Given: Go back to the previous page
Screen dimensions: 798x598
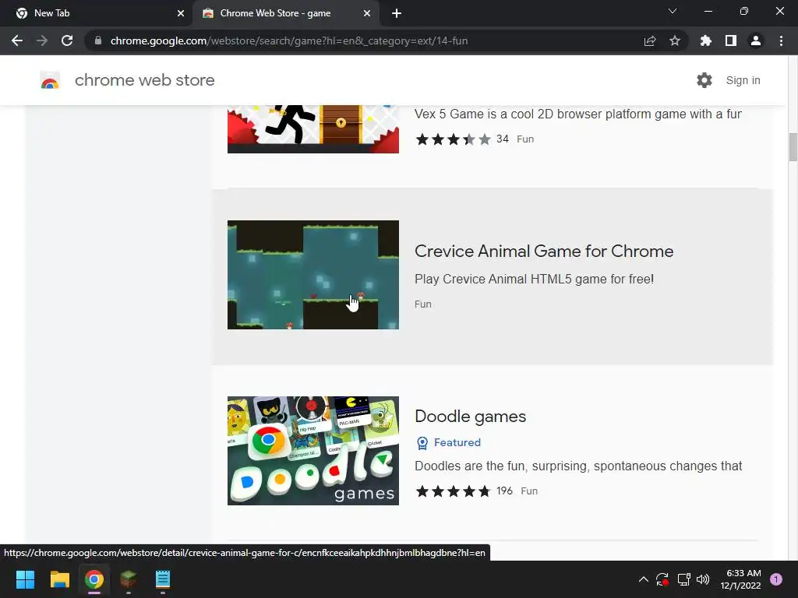Looking at the screenshot, I should (17, 40).
